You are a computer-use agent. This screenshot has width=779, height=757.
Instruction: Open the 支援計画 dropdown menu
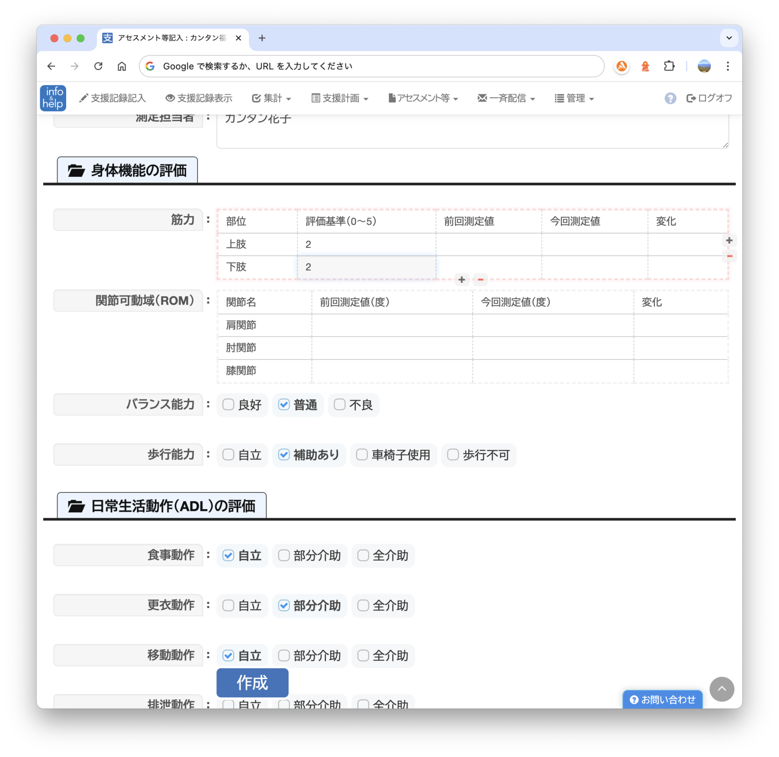click(x=340, y=99)
